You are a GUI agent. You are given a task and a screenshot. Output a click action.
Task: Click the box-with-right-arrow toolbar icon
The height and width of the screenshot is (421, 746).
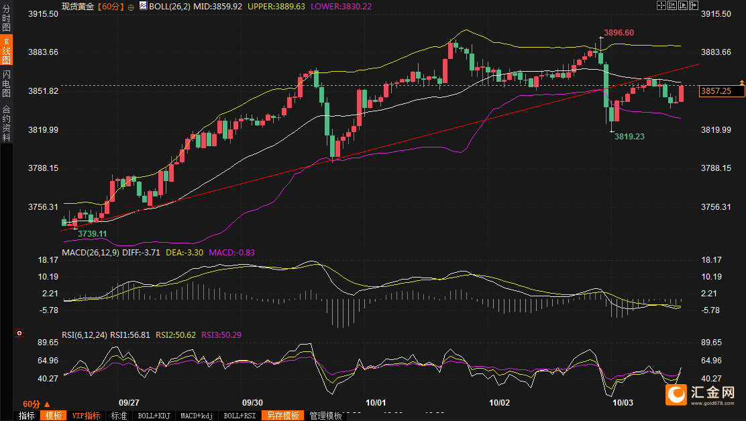[694, 5]
